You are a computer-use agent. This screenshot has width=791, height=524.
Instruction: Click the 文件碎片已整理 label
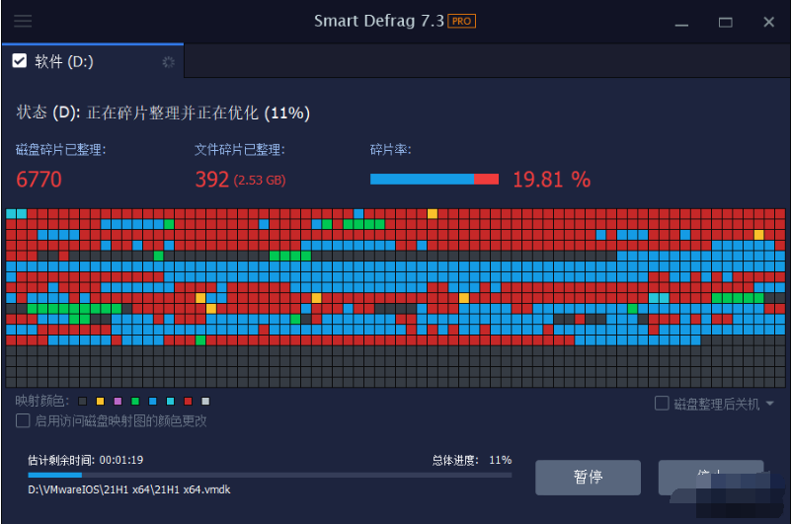(240, 150)
